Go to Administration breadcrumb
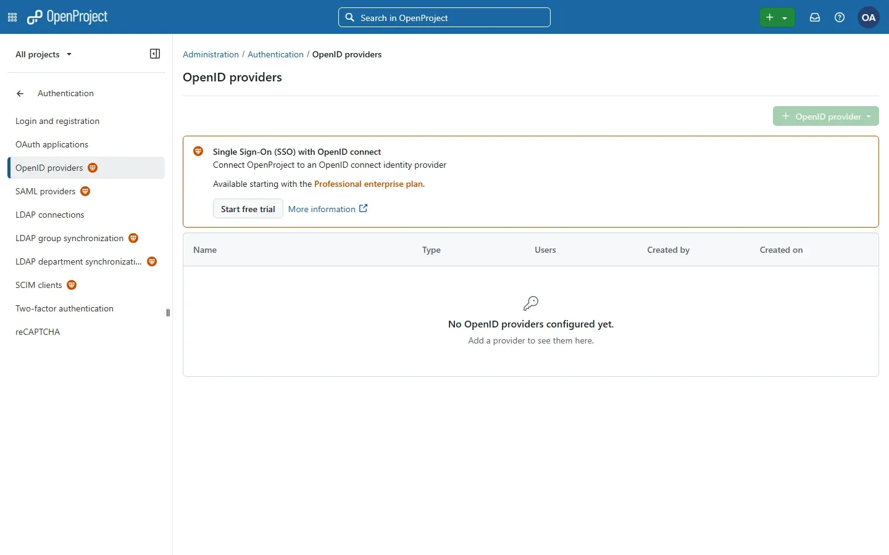The image size is (889, 555). pos(211,54)
